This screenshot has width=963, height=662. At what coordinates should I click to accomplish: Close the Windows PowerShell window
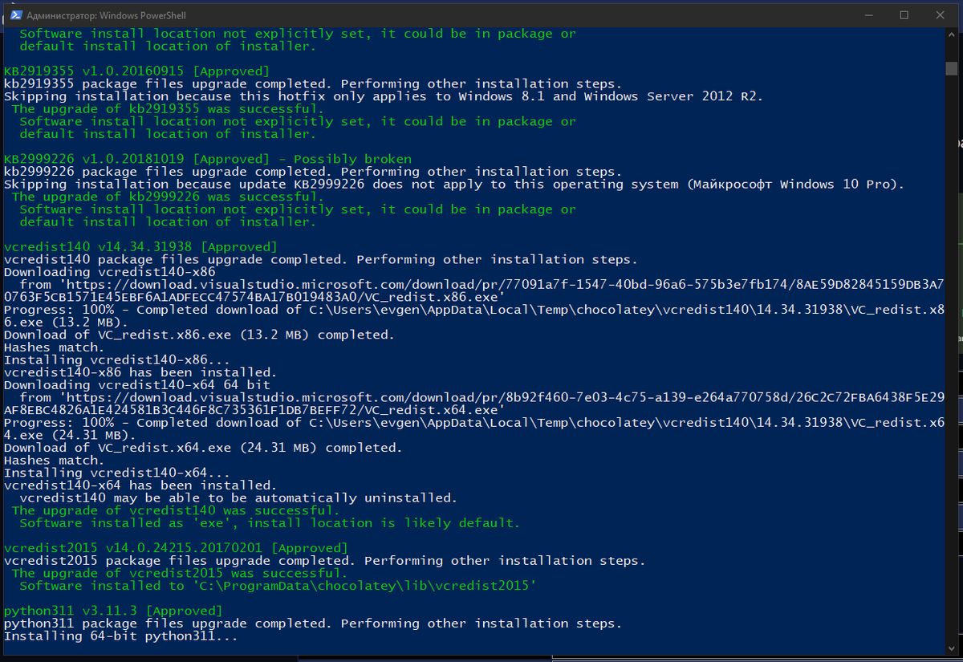941,15
